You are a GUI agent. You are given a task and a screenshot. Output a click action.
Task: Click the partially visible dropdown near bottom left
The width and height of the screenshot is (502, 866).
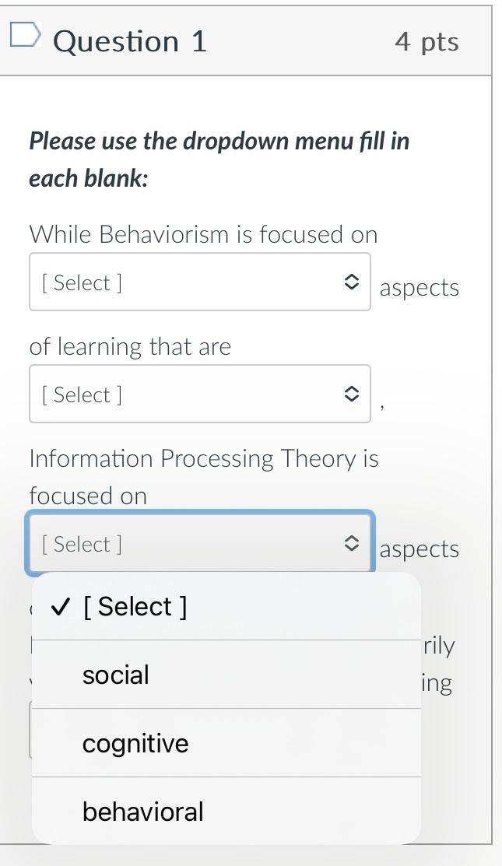[33, 730]
